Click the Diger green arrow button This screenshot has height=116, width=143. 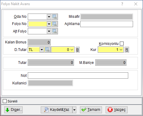click(13, 110)
